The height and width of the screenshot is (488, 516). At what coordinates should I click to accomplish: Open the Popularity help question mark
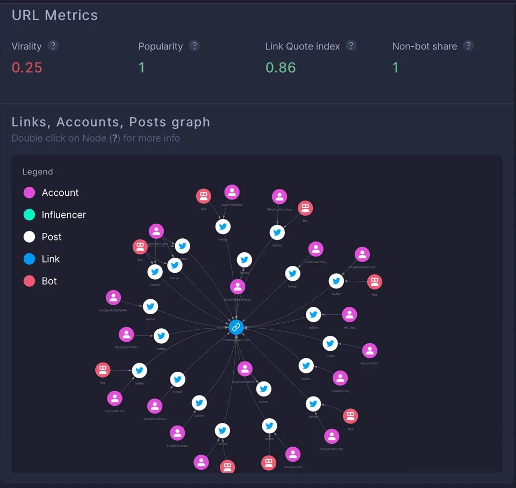point(194,46)
